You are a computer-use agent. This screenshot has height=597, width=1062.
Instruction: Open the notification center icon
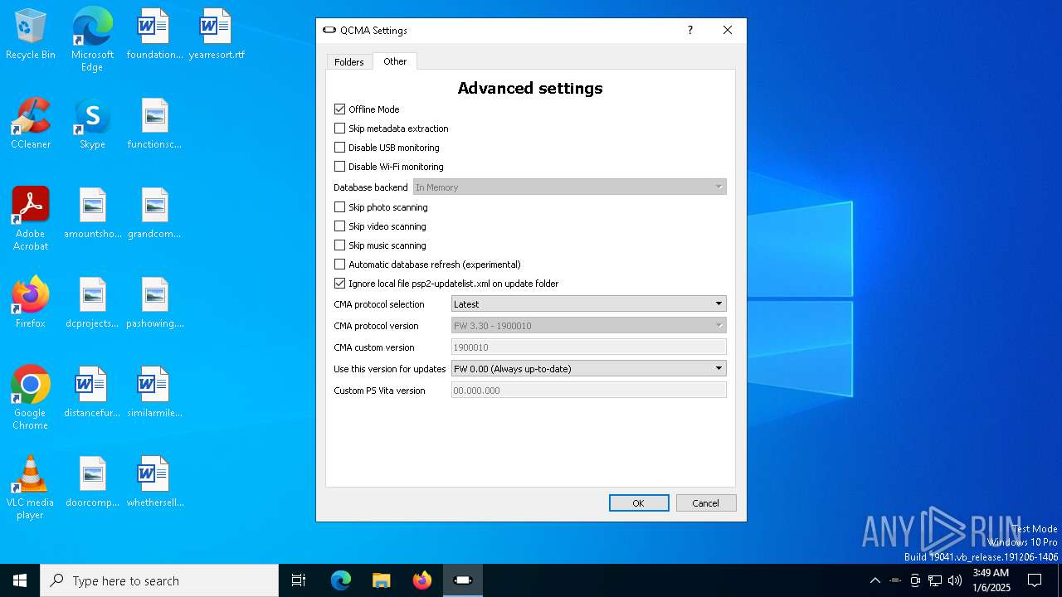(1035, 580)
